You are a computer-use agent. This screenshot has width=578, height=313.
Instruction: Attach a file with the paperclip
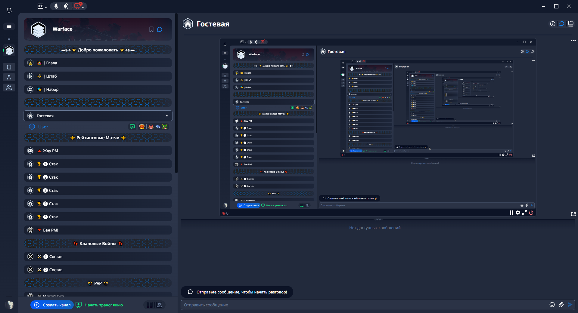561,305
